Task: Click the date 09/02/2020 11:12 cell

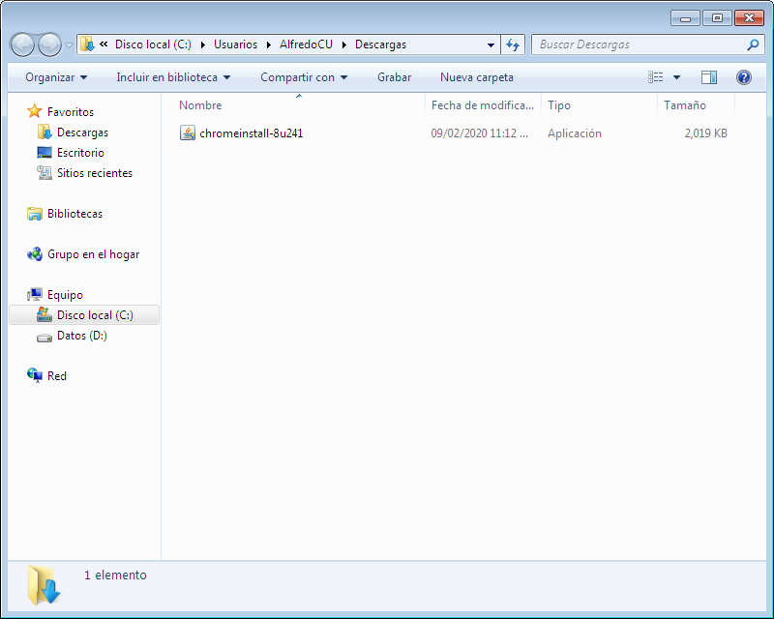Action: click(479, 133)
